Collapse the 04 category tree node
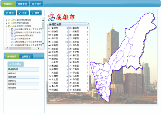This screenshot has width=161, height=115. point(6,26)
